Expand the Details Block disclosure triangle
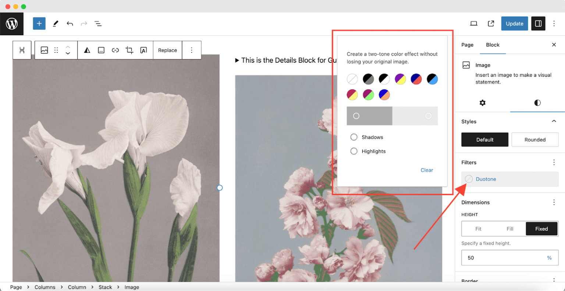565x291 pixels. [x=237, y=60]
